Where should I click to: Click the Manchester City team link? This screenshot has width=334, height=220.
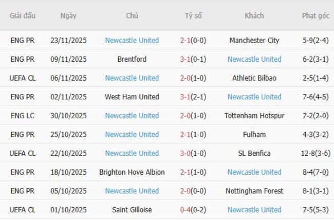[x=254, y=40]
